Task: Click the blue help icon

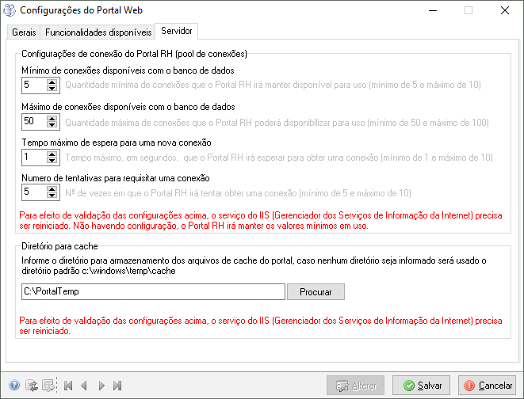Action: point(14,386)
